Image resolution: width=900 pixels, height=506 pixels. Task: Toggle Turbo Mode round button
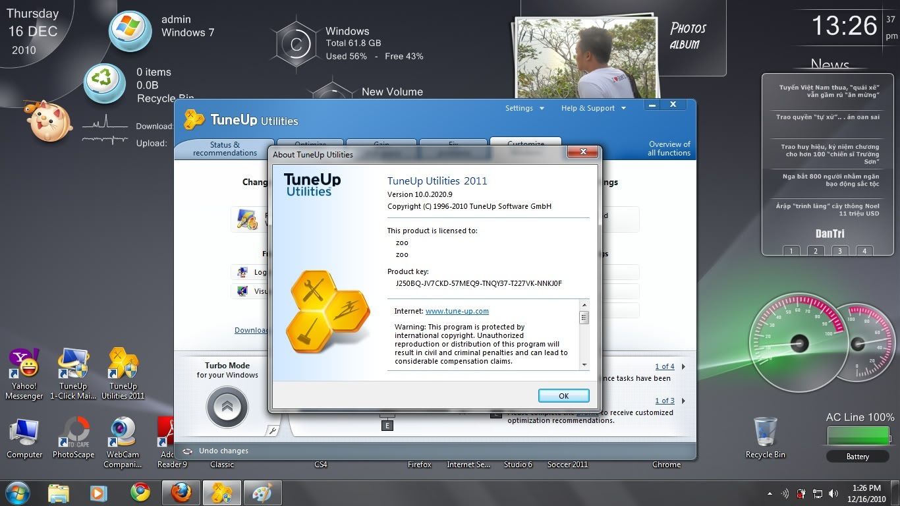tap(227, 407)
